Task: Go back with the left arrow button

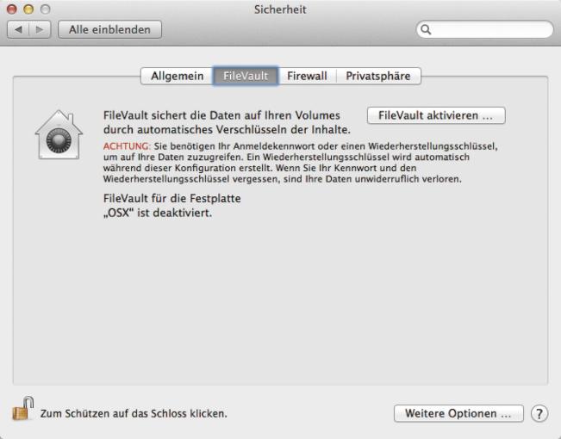Action: (x=18, y=29)
